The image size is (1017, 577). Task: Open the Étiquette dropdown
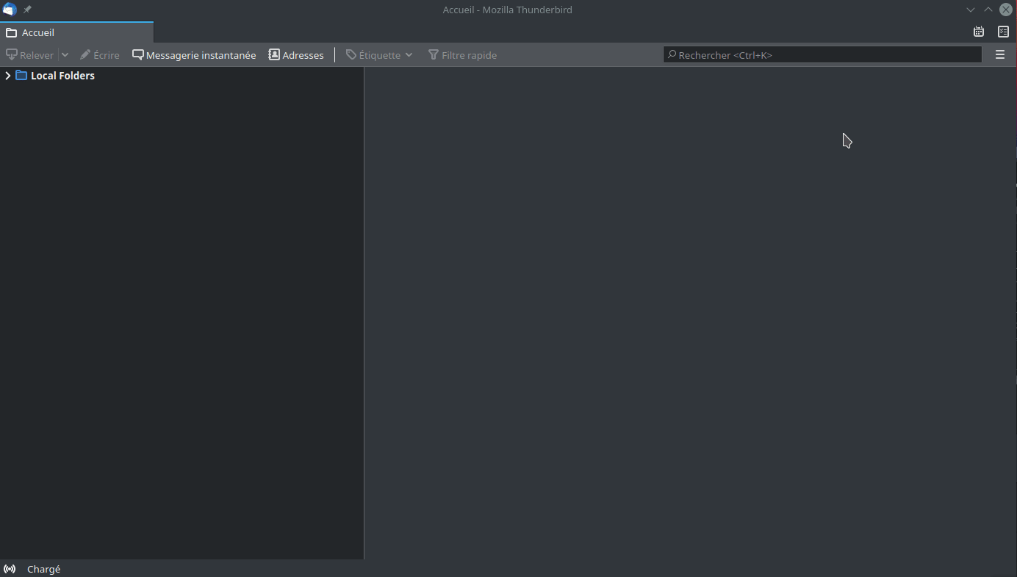click(x=379, y=55)
